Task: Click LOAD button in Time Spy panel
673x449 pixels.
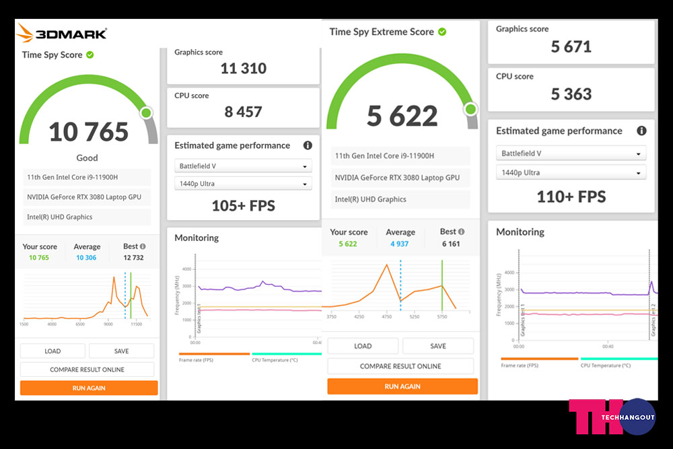Action: (x=52, y=351)
